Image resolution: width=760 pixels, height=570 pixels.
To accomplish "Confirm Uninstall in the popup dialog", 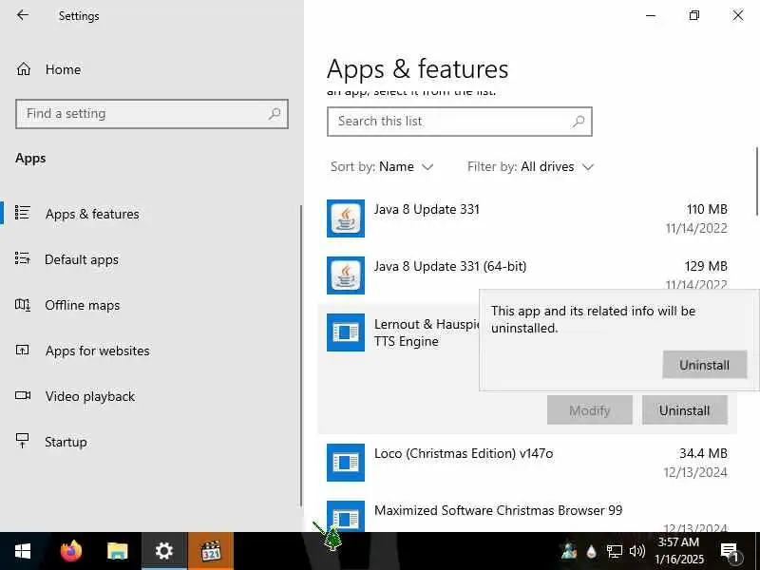I will (x=704, y=365).
